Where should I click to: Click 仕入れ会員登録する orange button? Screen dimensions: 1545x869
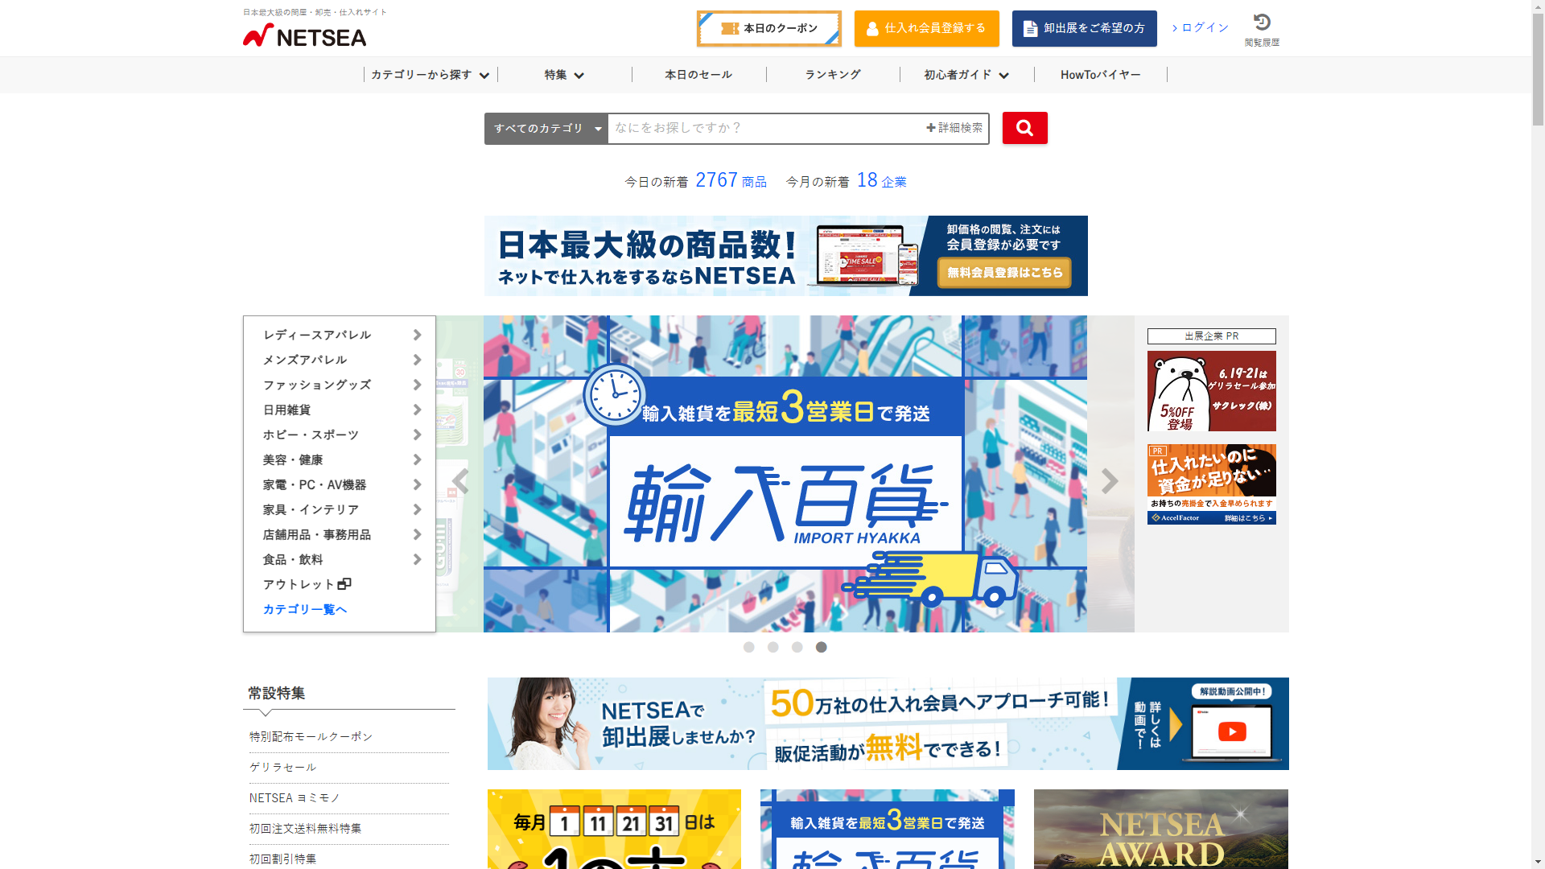pyautogui.click(x=926, y=28)
